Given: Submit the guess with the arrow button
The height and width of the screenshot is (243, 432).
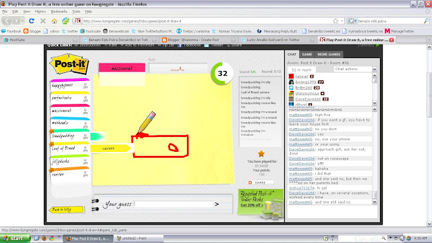Looking at the screenshot, I should click(217, 204).
